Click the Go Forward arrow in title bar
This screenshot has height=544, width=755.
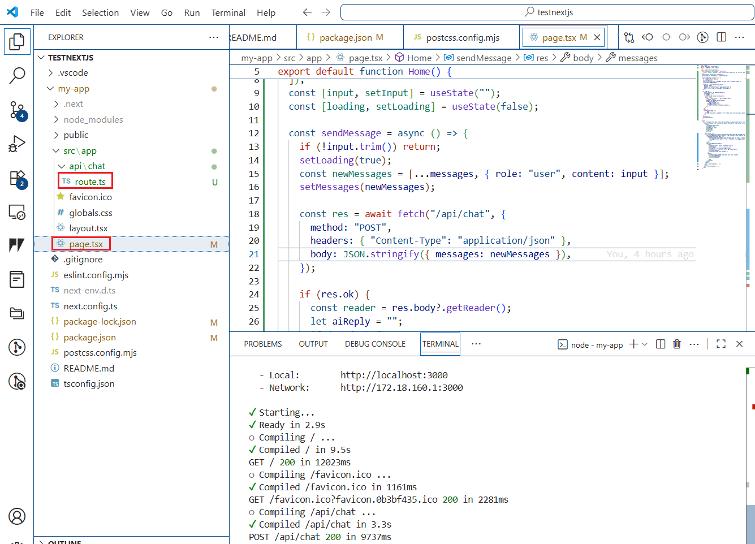(326, 12)
